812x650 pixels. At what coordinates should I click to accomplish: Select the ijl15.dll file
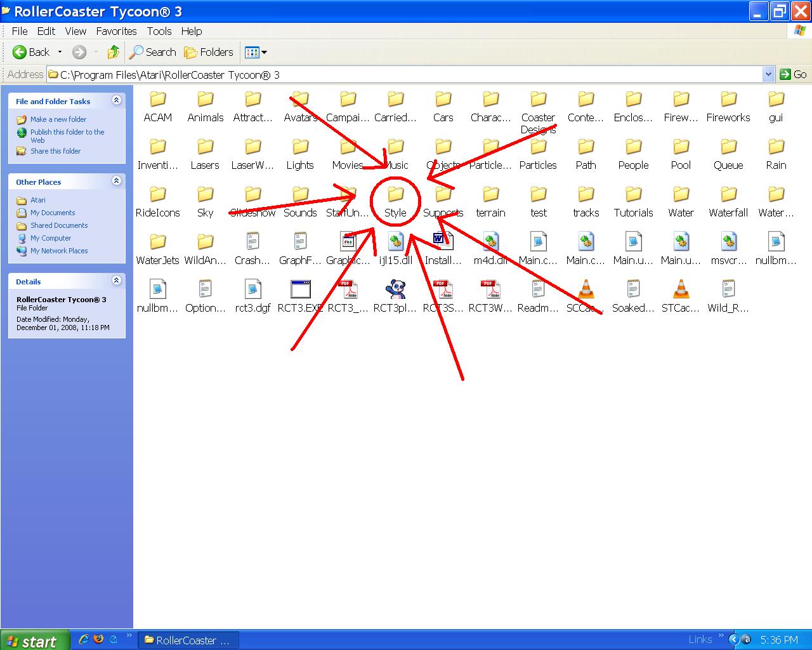click(x=395, y=249)
